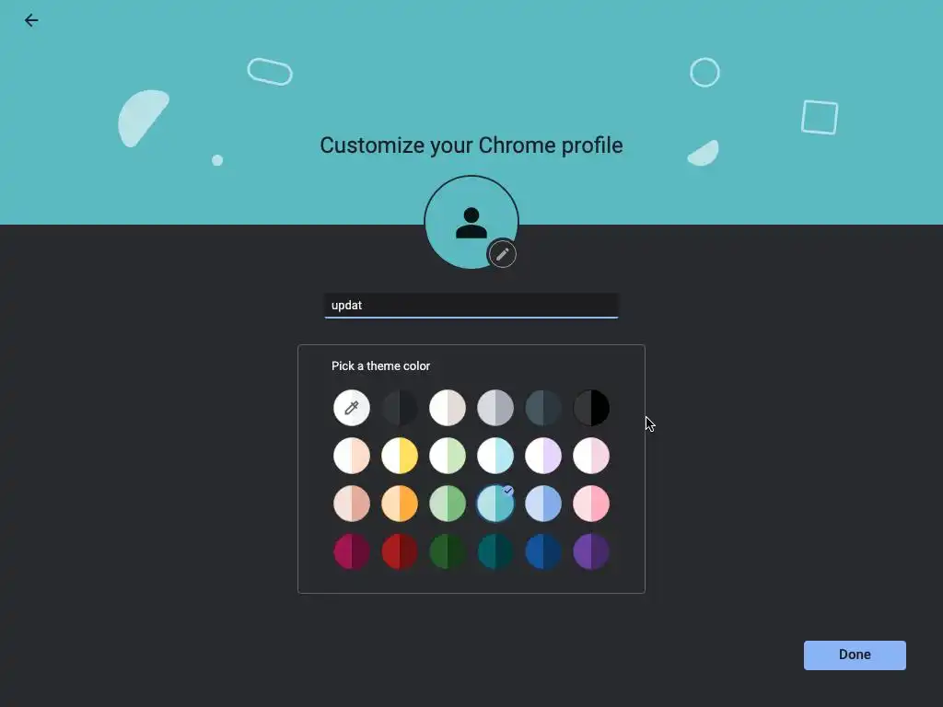
Task: Choose the dark red theme swatch
Action: pyautogui.click(x=400, y=552)
